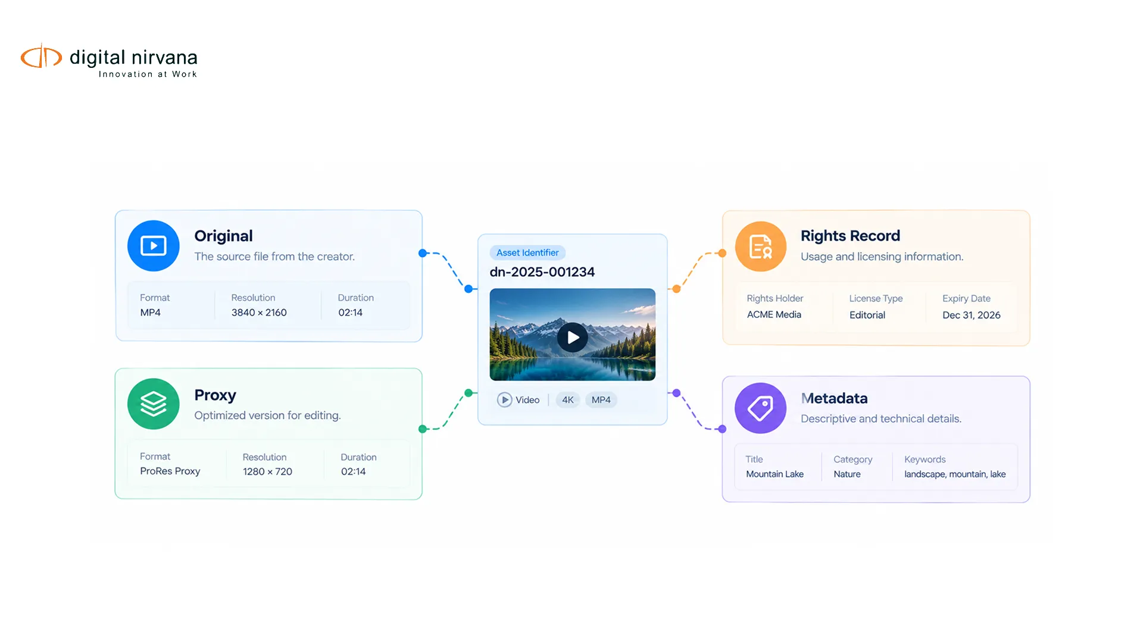Image resolution: width=1143 pixels, height=643 pixels.
Task: Select keywords landscape, mountain, lake
Action: click(x=955, y=474)
